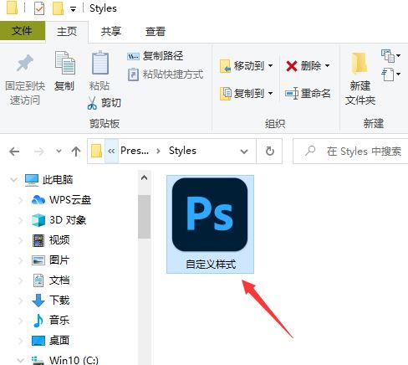This screenshot has height=365, width=408.
Task: Click the red Delete (删除) icon
Action: pos(292,66)
